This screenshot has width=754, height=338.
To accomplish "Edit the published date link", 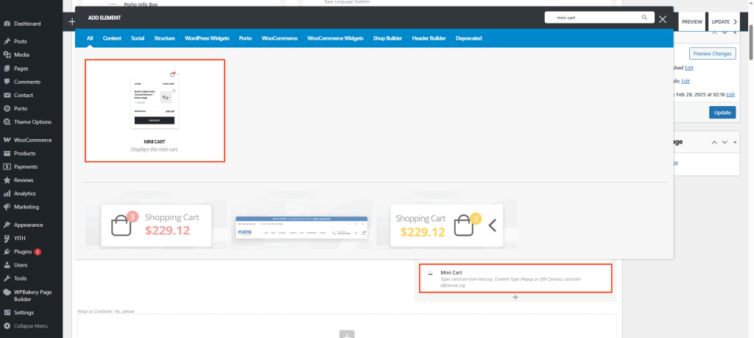I will 739,94.
